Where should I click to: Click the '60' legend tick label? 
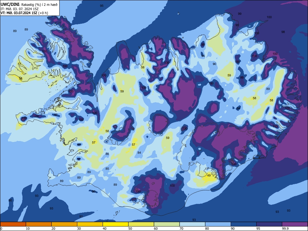coord(156,229)
